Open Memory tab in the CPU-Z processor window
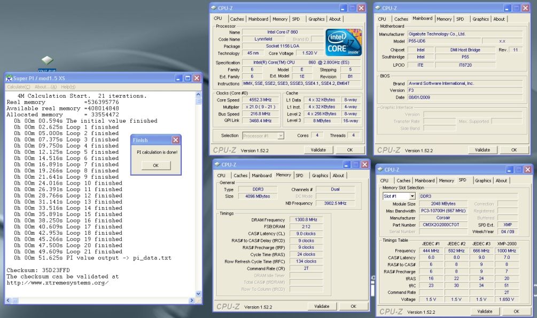This screenshot has height=318, width=537. (x=280, y=19)
